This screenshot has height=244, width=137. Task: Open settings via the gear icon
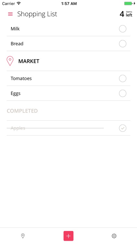point(114,236)
